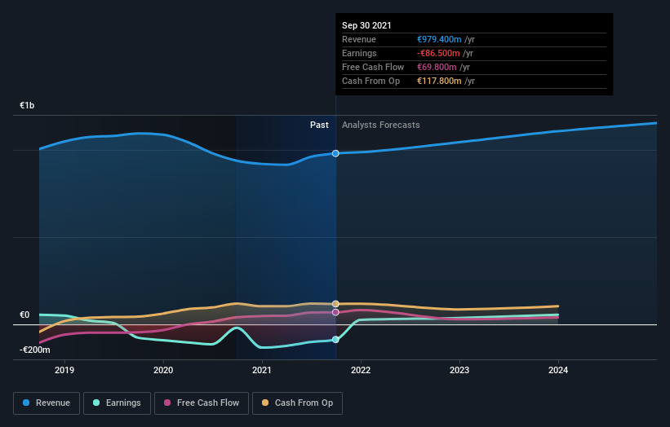Screen dimensions: 670x427
Task: Click the -€200m y-axis label
Action: tap(34, 350)
